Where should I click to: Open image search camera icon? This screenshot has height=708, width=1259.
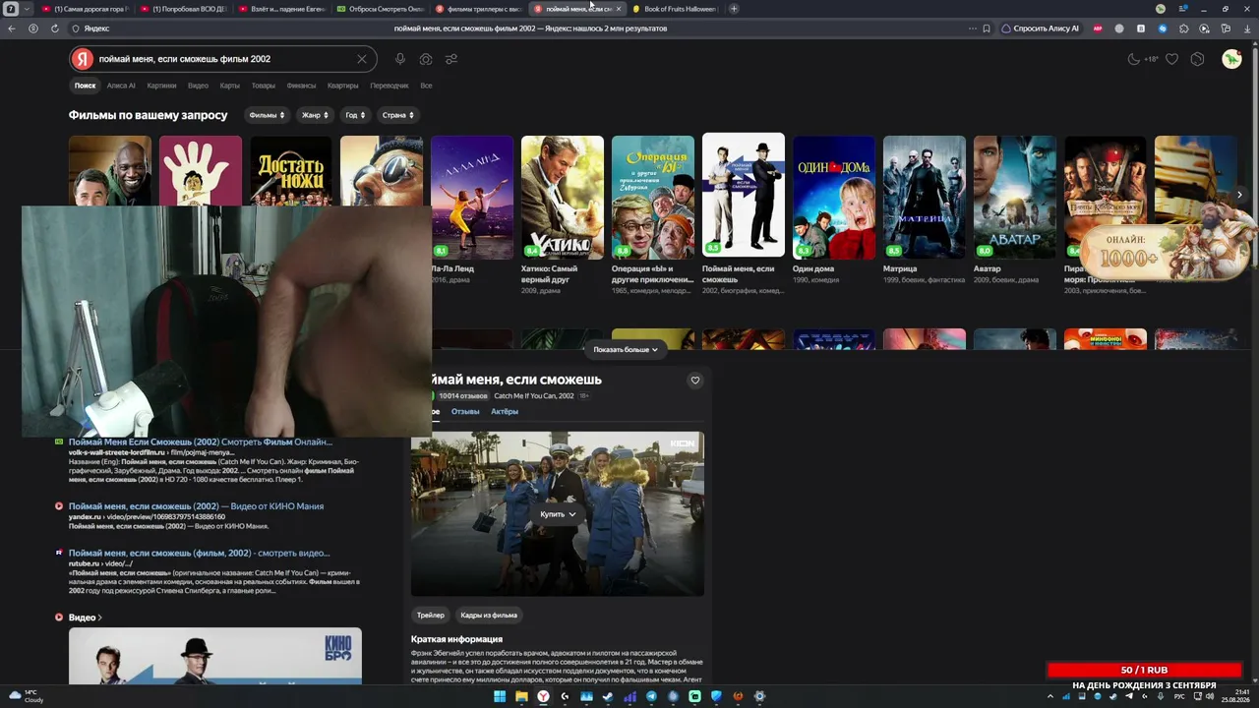(426, 59)
